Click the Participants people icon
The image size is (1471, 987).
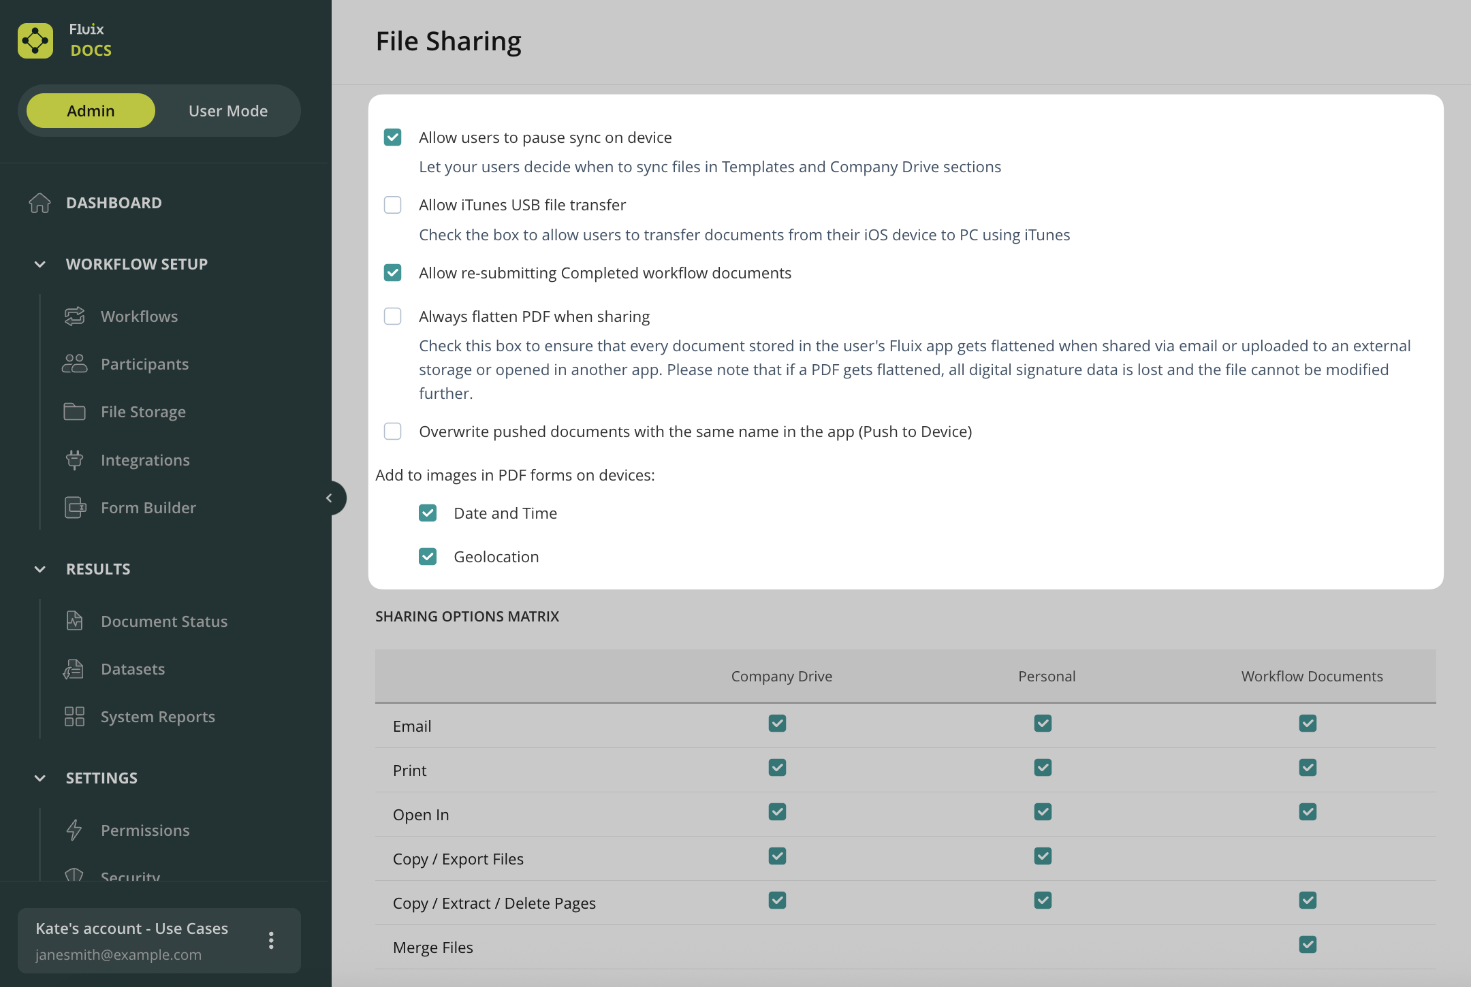coord(74,364)
